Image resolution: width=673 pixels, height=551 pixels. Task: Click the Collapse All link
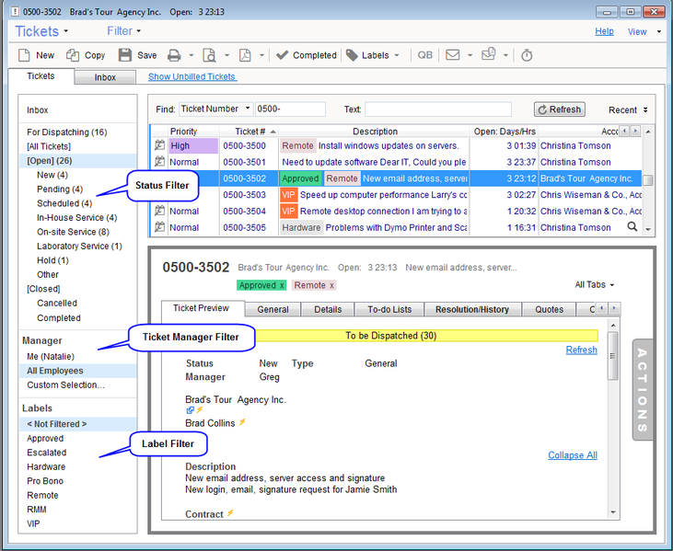(x=572, y=455)
